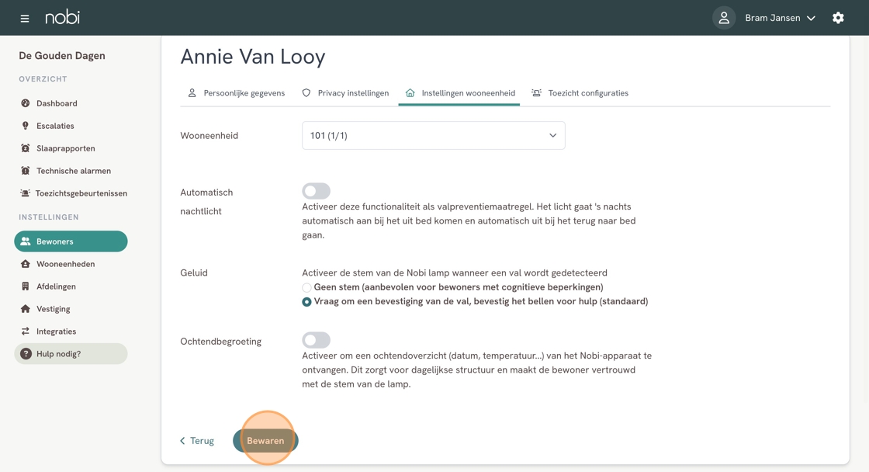Open the Toezicht configuraties tab
Screen dimensions: 869x472
coord(580,93)
